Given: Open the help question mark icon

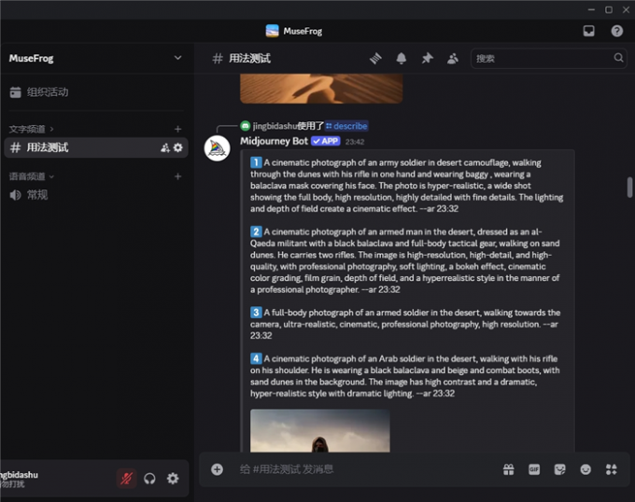Looking at the screenshot, I should click(x=616, y=31).
